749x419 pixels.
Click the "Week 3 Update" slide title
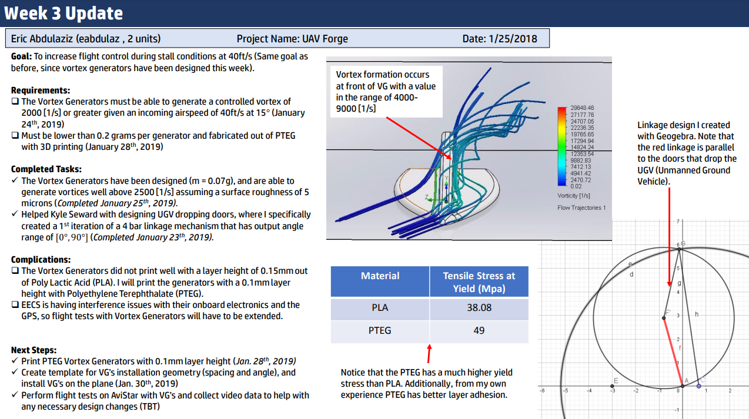(x=63, y=13)
